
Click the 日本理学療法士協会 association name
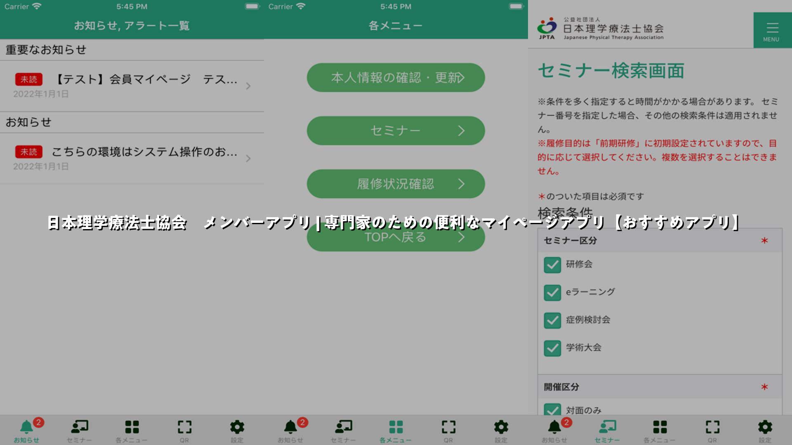614,28
